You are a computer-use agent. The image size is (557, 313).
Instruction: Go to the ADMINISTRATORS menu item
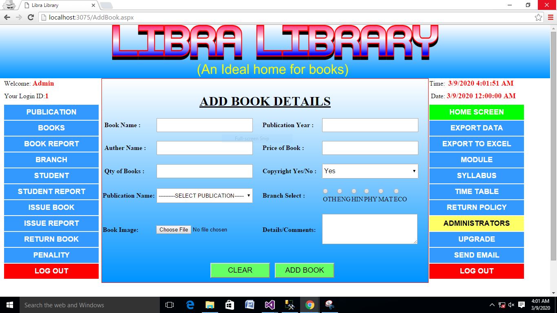click(x=476, y=223)
